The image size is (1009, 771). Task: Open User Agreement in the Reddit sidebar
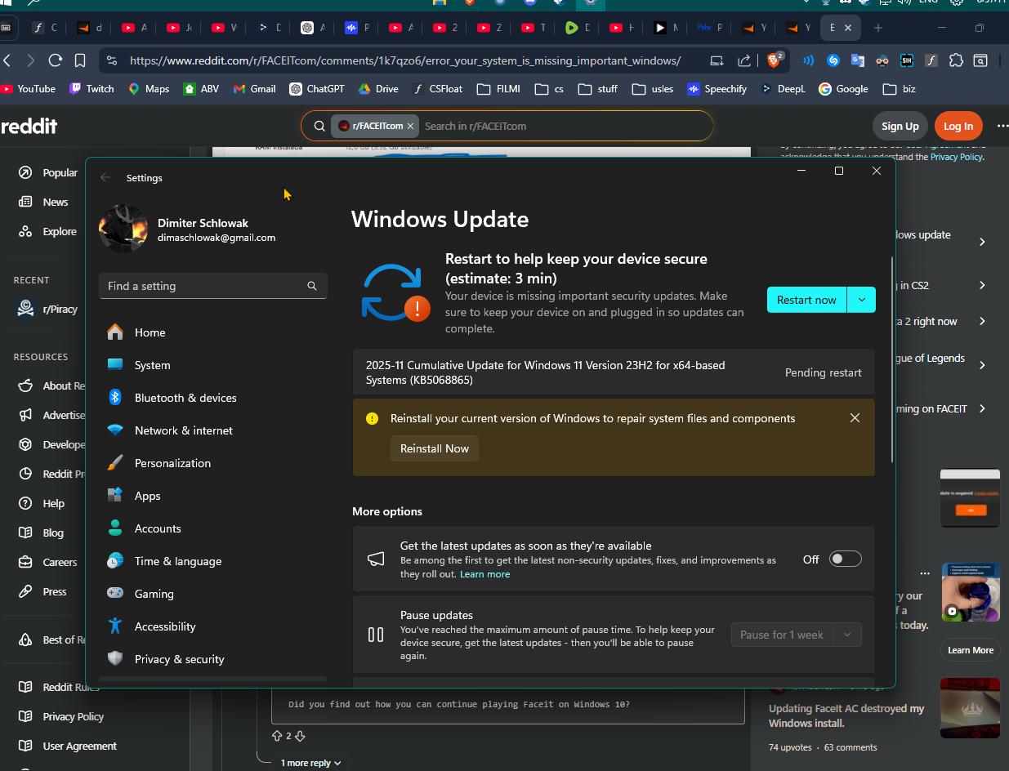(78, 746)
